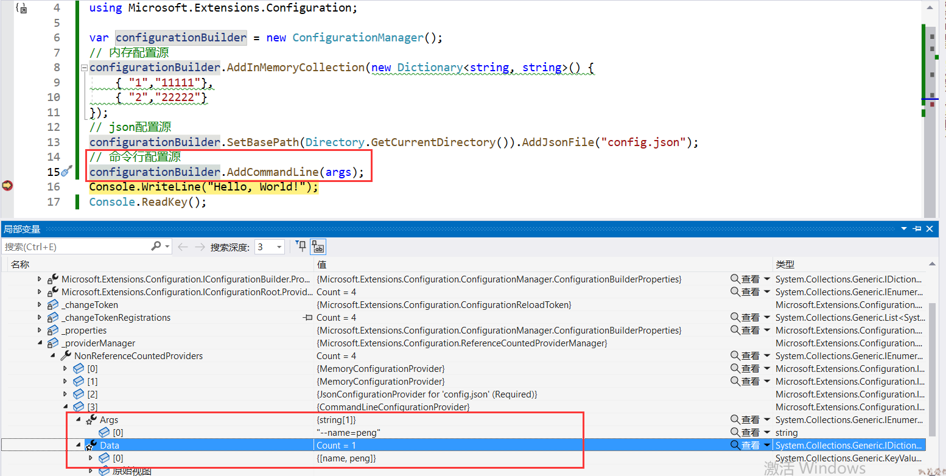Expand the [1] MemoryConfigurationProvider item
Screen dimensions: 946x476
tap(65, 381)
